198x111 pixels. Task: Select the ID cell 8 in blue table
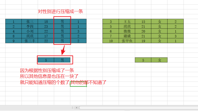pos(13,36)
